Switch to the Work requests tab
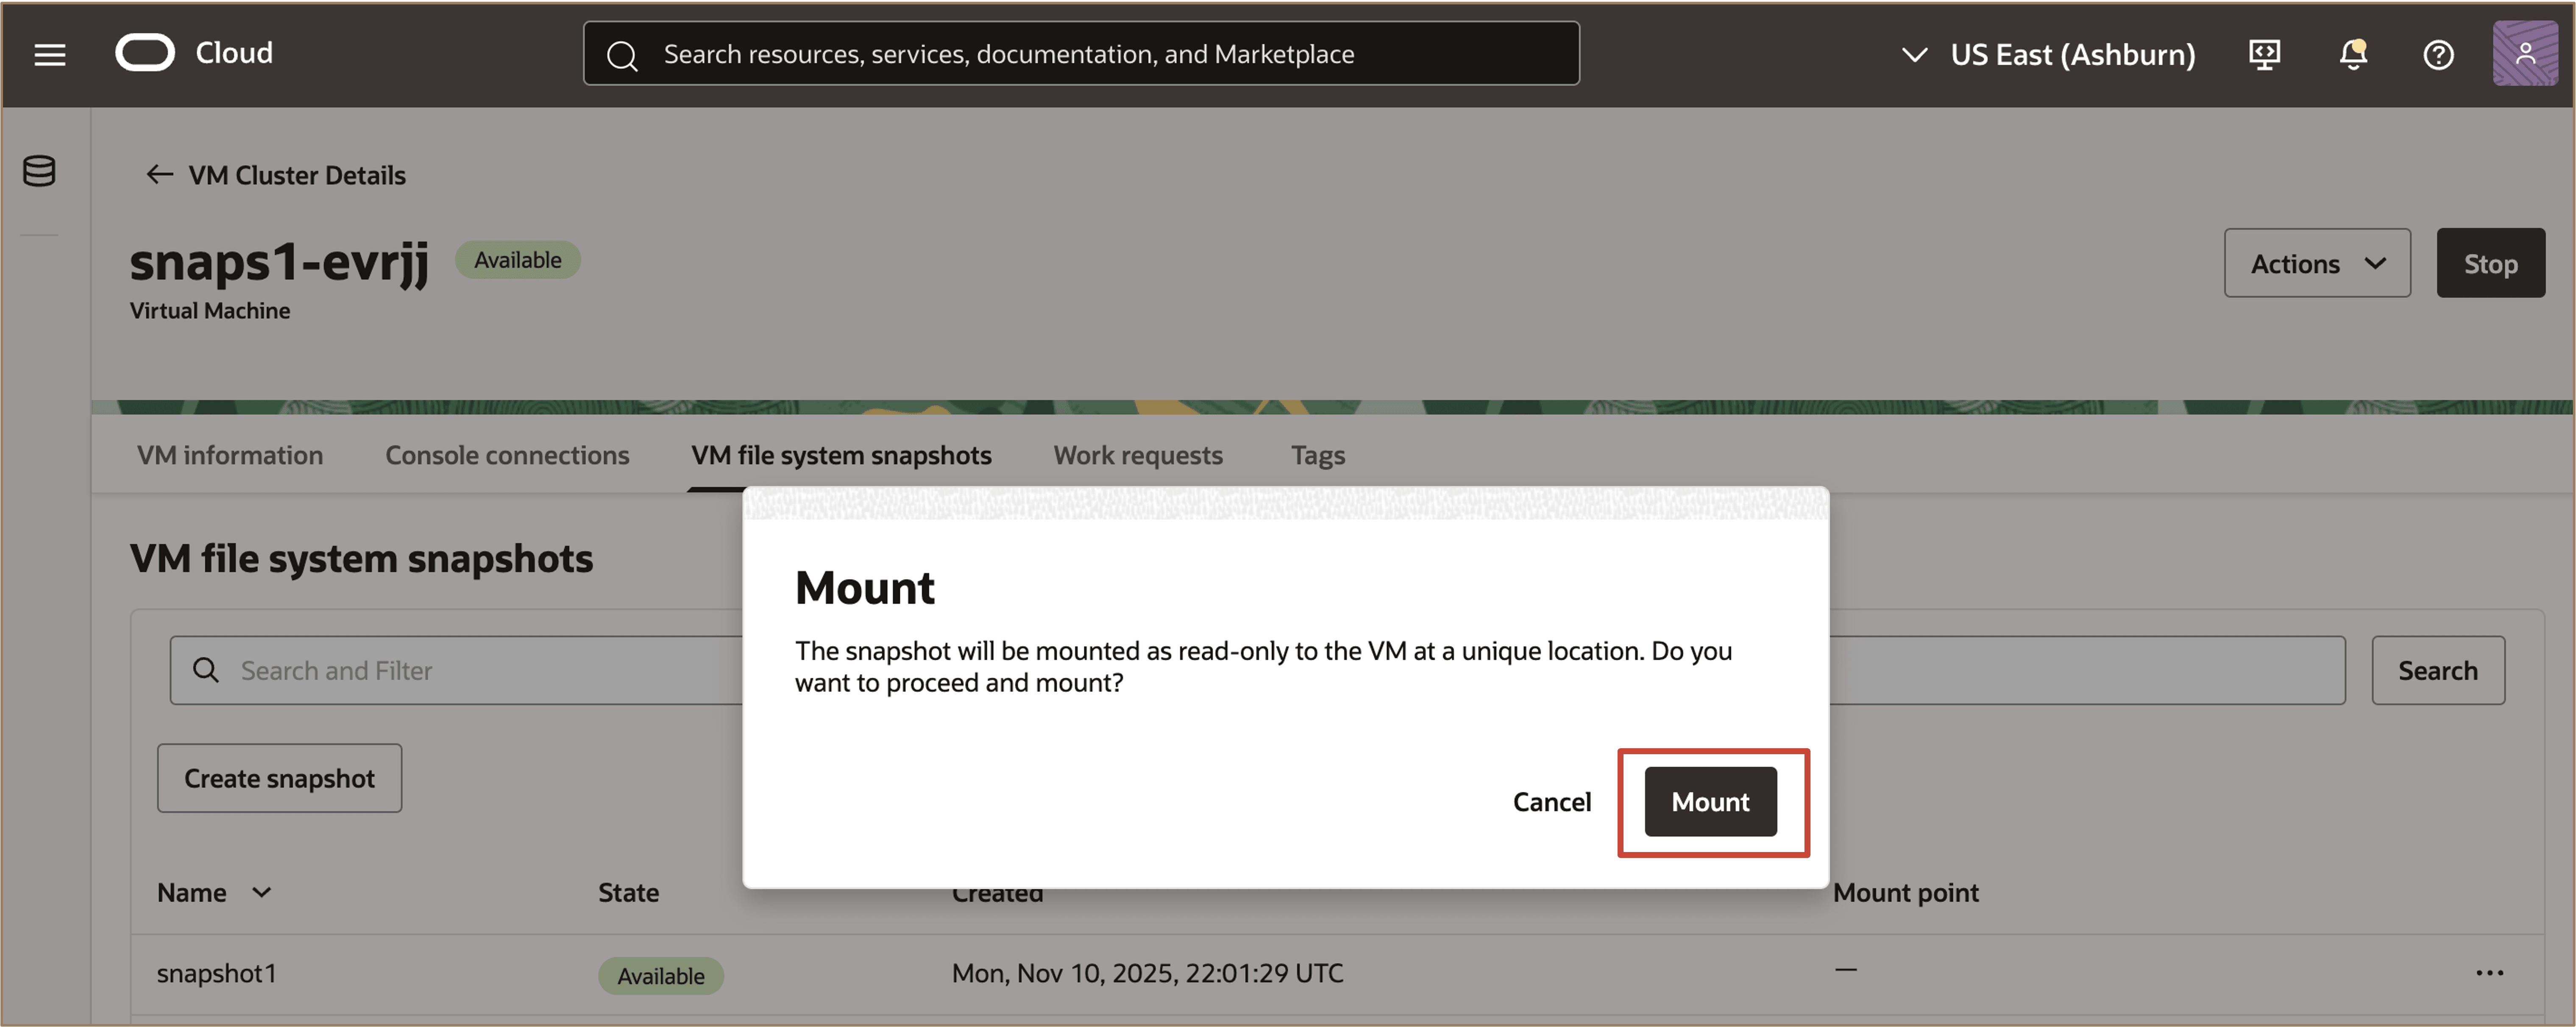 tap(1138, 455)
